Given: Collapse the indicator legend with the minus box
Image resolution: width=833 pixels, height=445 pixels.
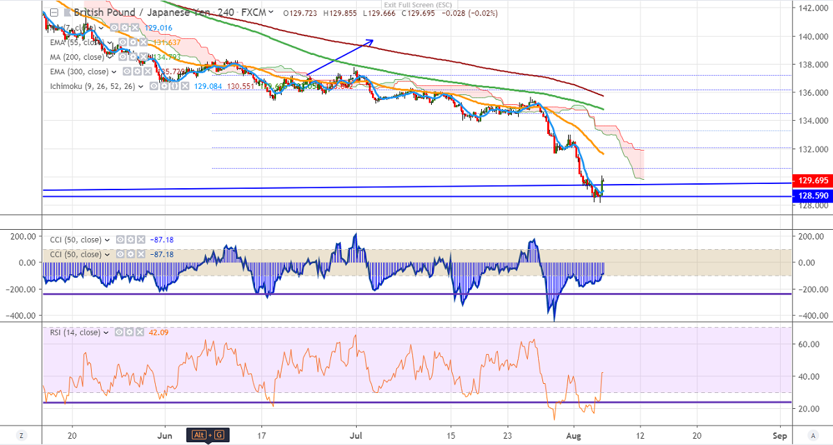Looking at the screenshot, I should tap(54, 12).
